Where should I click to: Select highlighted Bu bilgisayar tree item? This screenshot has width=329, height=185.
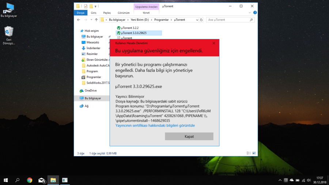pos(92,98)
